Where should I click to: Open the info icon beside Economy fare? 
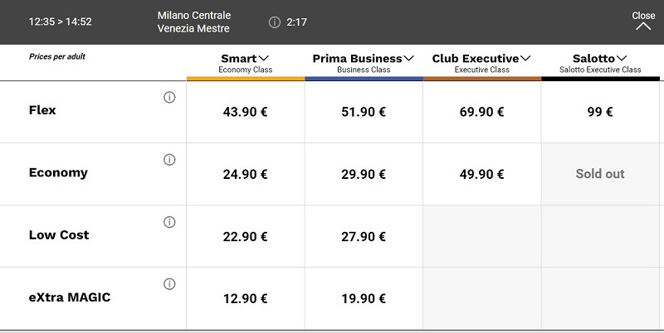point(169,160)
